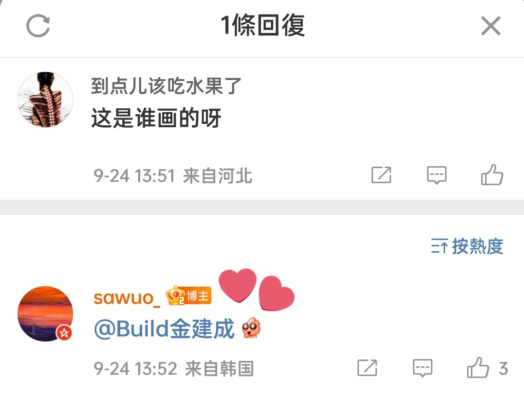Like the sawuo_ reply thumbs-up
This screenshot has height=395, width=524.
point(478,367)
